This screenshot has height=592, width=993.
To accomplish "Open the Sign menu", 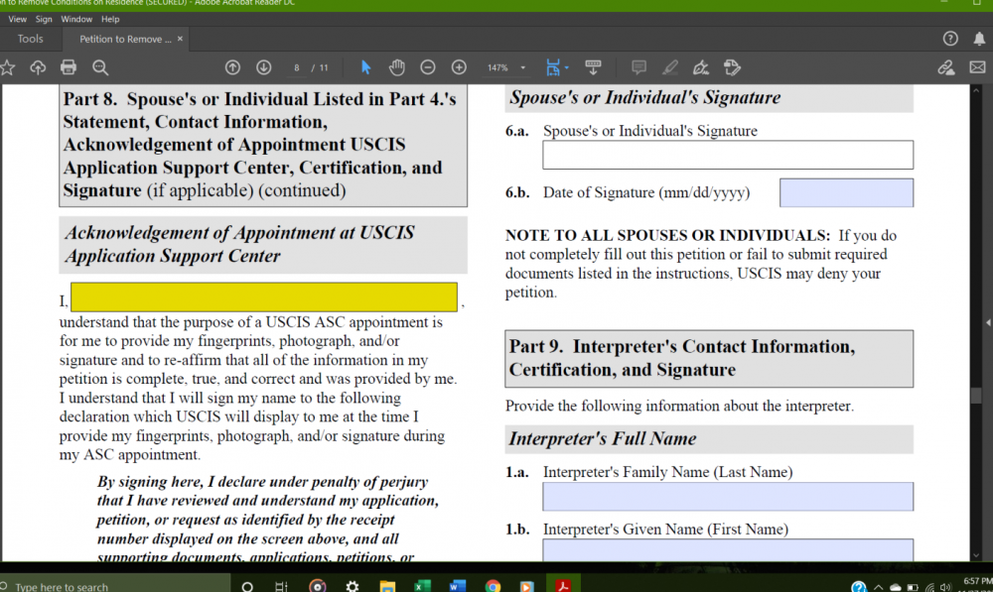I will click(x=44, y=19).
